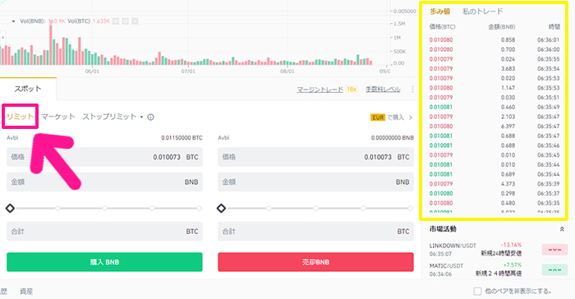Set sell slider to 100% end node

[x=411, y=209]
